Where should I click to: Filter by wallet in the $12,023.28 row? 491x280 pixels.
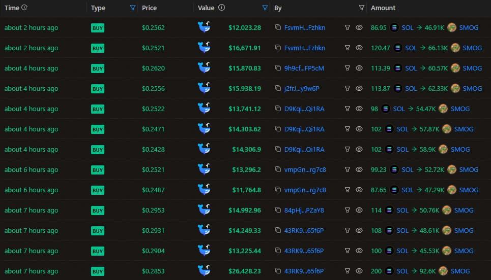(x=348, y=27)
